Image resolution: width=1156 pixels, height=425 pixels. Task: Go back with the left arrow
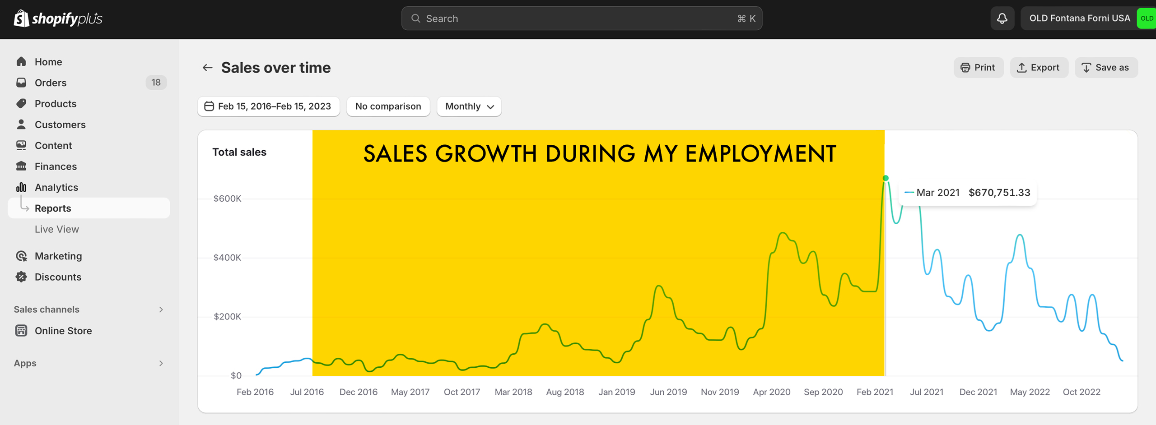pos(207,68)
